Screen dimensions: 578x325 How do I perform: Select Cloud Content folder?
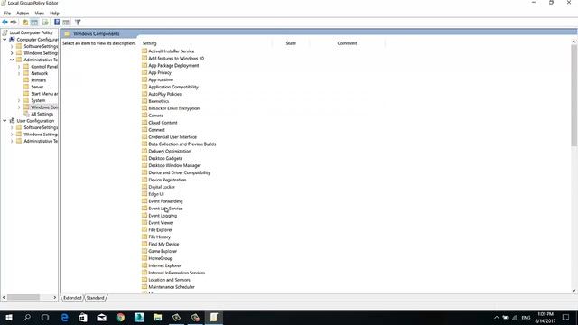(163, 123)
